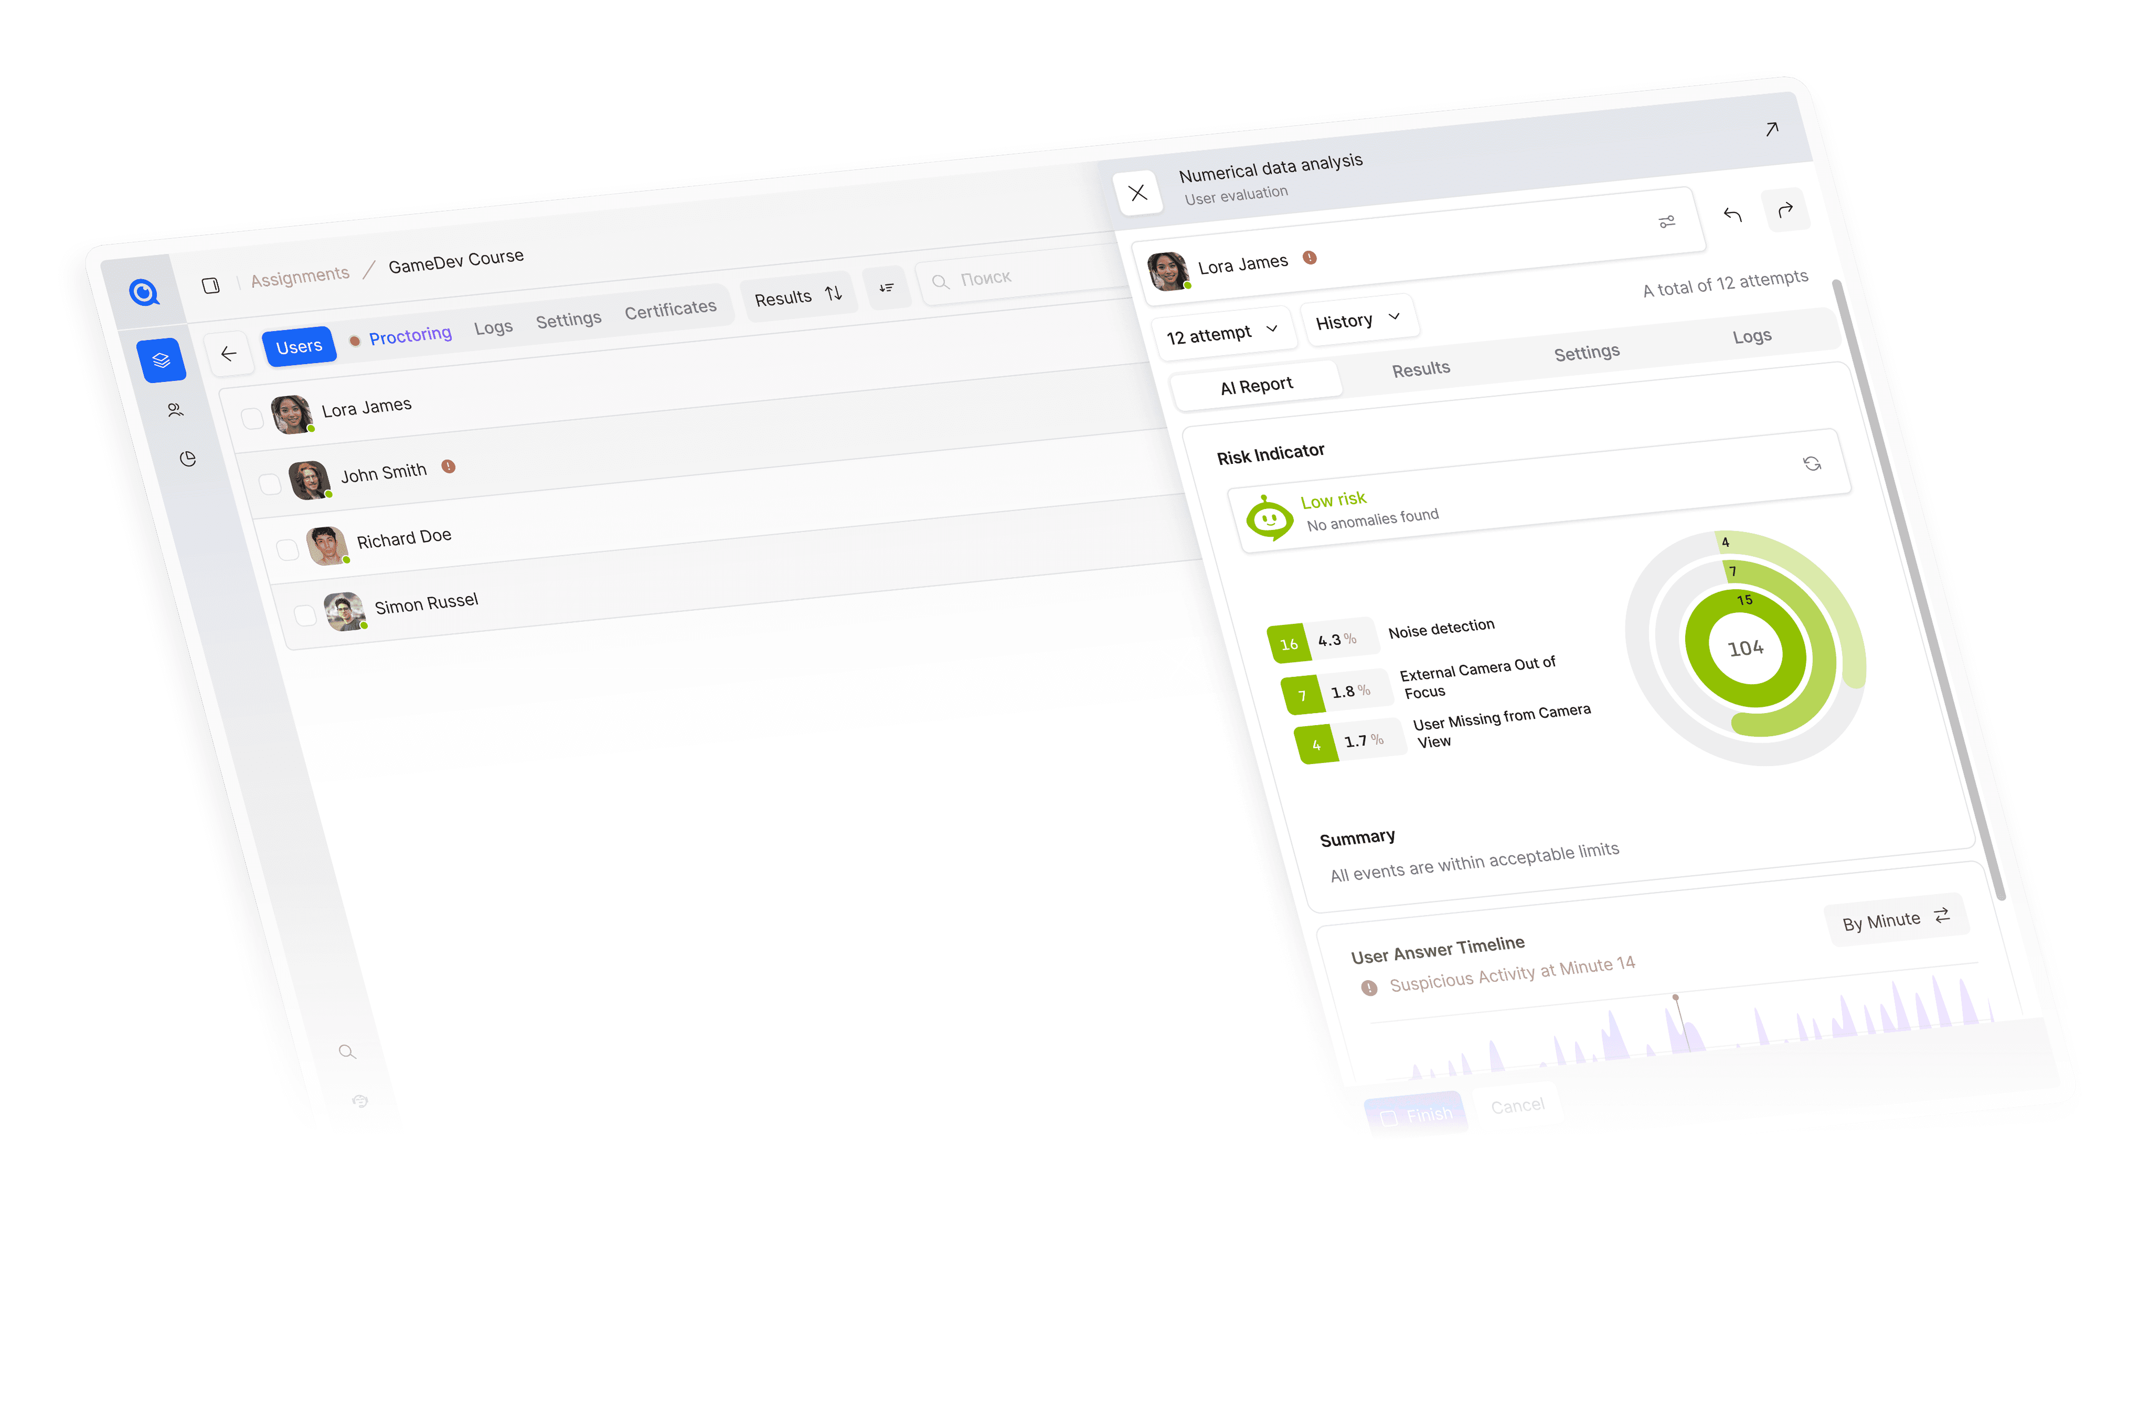The width and height of the screenshot is (2149, 1401).
Task: Click the undo arrow in evaluation panel
Action: pyautogui.click(x=1732, y=215)
